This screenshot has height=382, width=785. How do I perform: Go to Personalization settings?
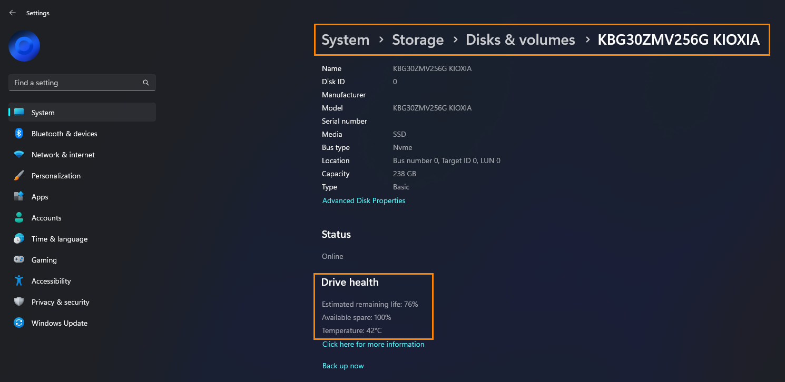click(82, 176)
